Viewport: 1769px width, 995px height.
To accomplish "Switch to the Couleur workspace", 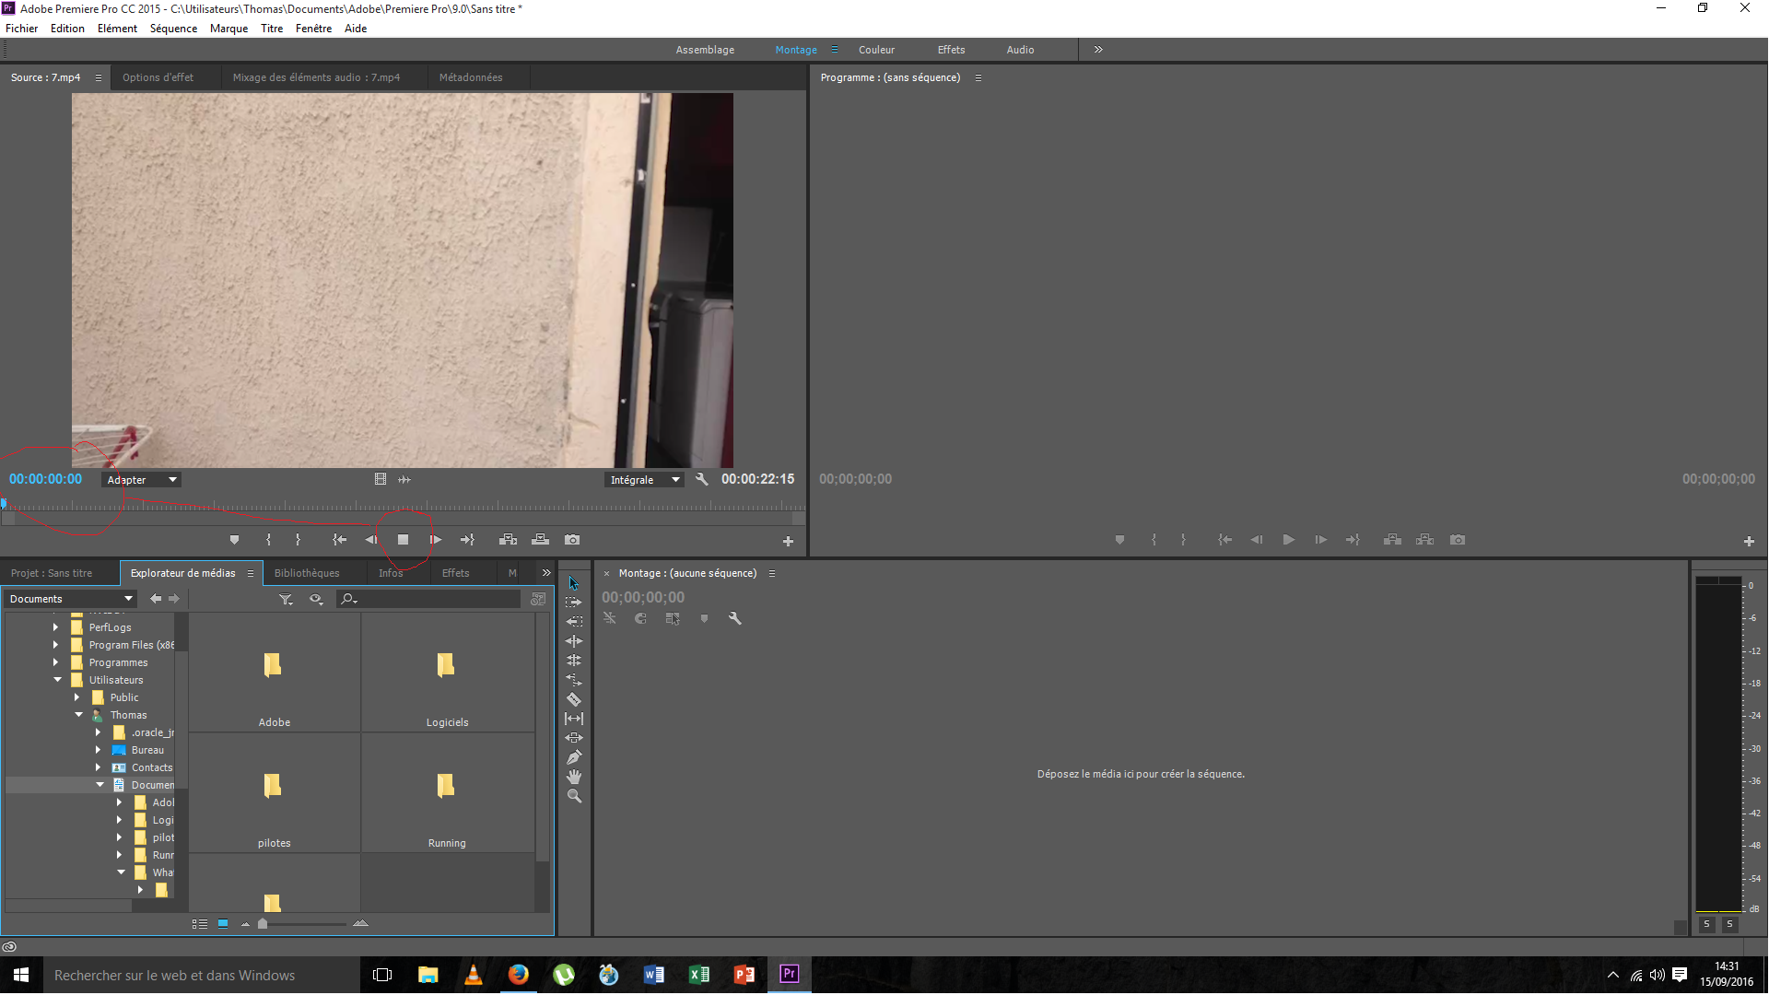I will tap(876, 50).
